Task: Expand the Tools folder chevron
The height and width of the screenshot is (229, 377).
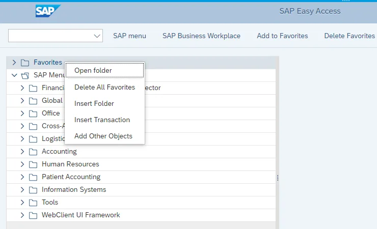Action: (22, 203)
